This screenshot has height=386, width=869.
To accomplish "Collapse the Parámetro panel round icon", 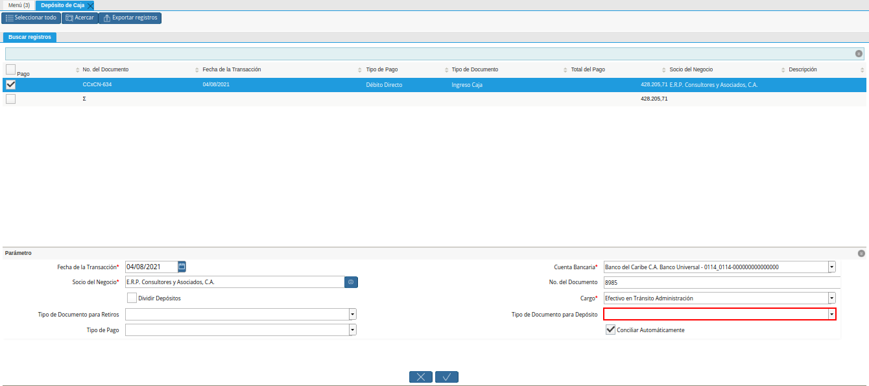I will (861, 254).
